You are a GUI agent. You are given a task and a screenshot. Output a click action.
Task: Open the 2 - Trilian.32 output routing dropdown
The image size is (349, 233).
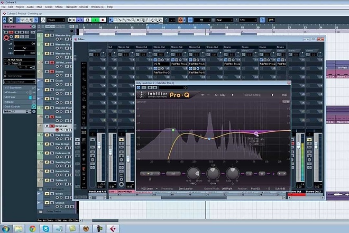[x=20, y=64]
